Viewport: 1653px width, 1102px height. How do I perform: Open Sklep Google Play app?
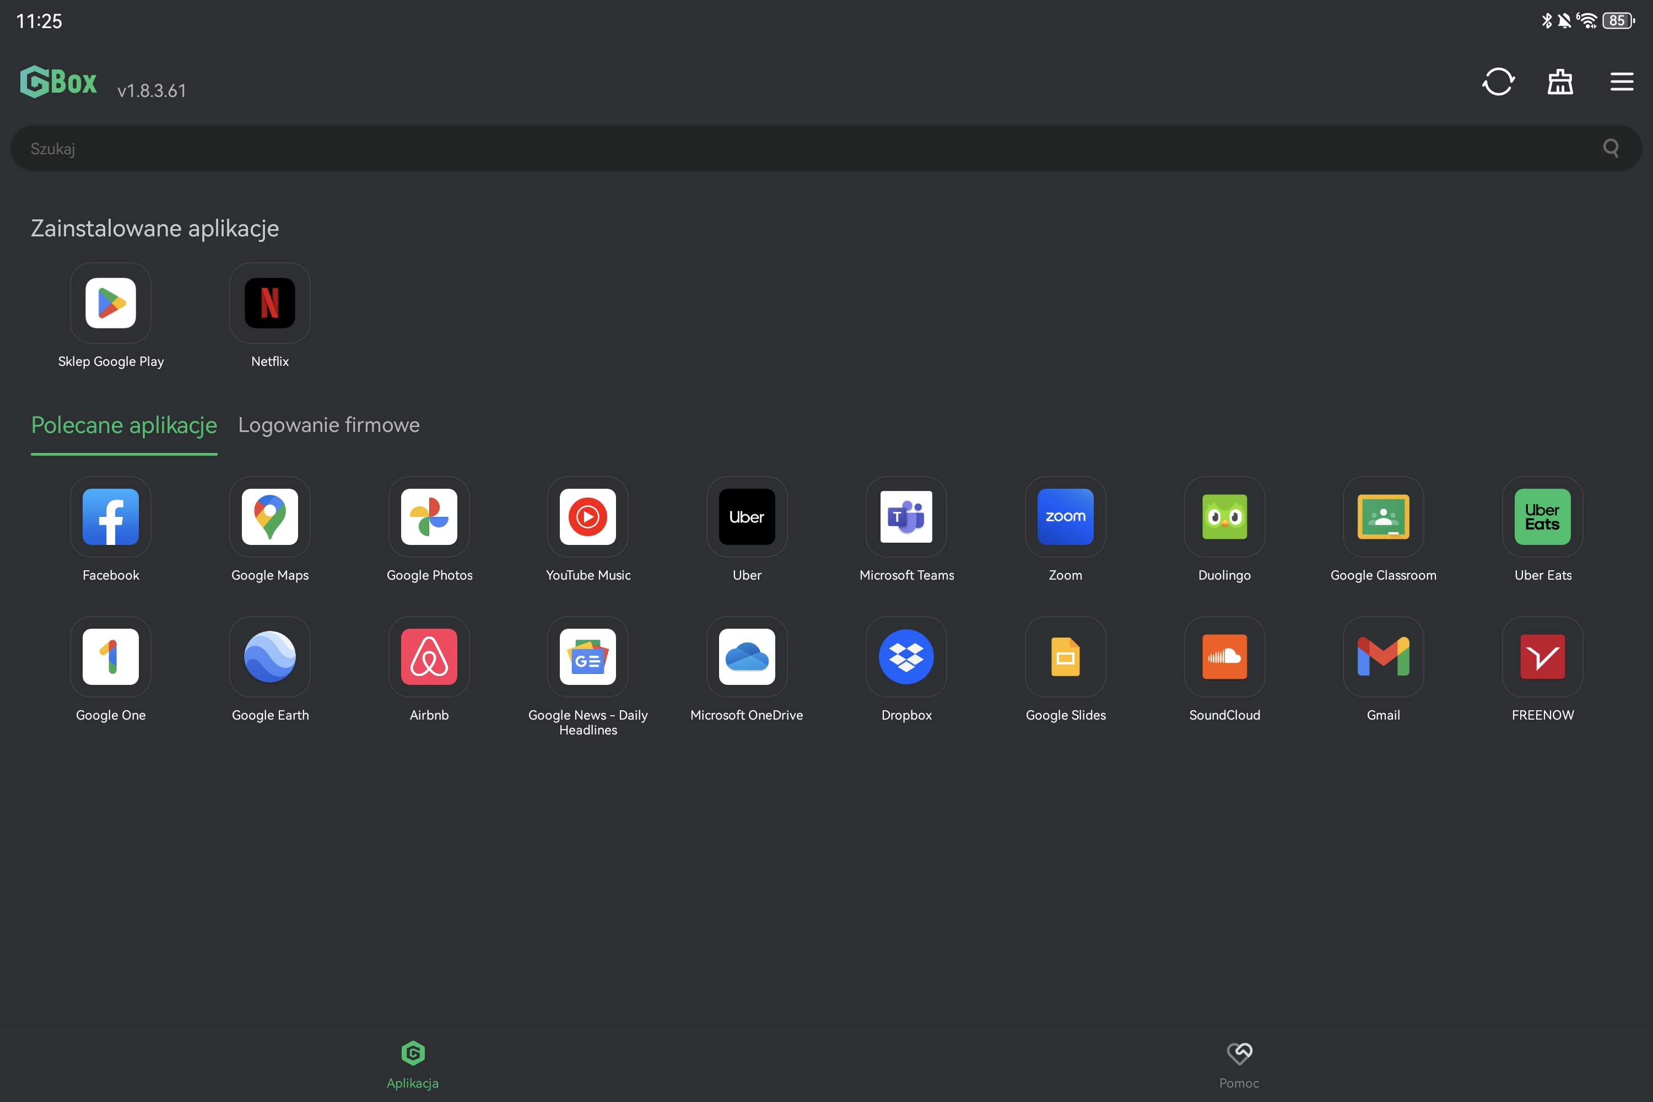pyautogui.click(x=110, y=303)
